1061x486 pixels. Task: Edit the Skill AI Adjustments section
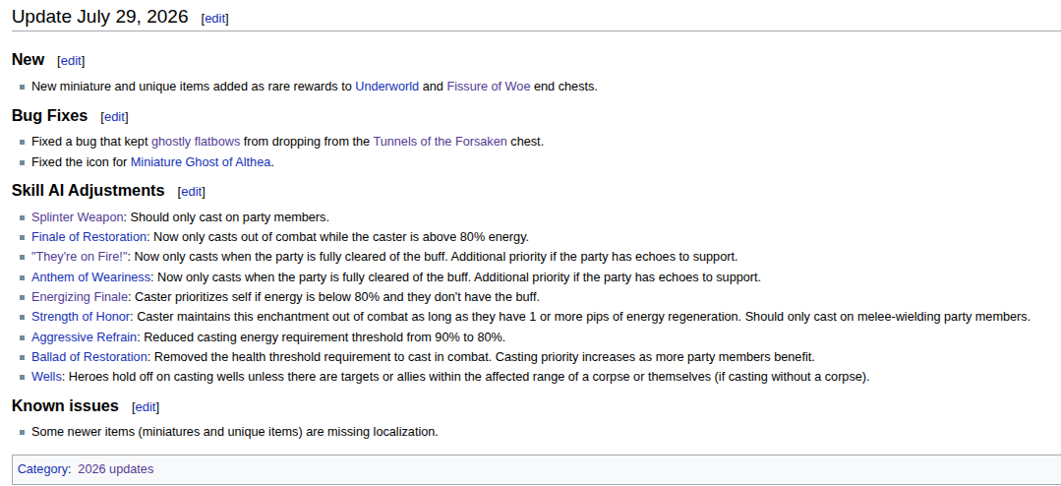[x=192, y=192]
